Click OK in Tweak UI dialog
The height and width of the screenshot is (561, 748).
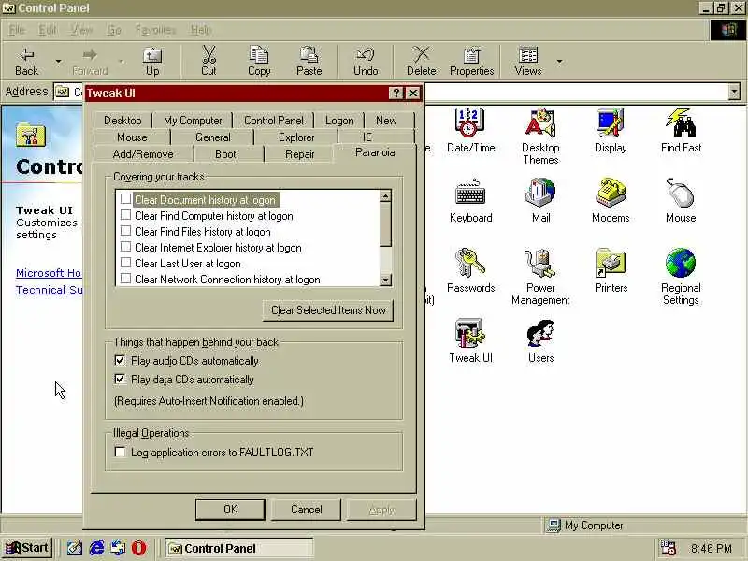tap(230, 510)
